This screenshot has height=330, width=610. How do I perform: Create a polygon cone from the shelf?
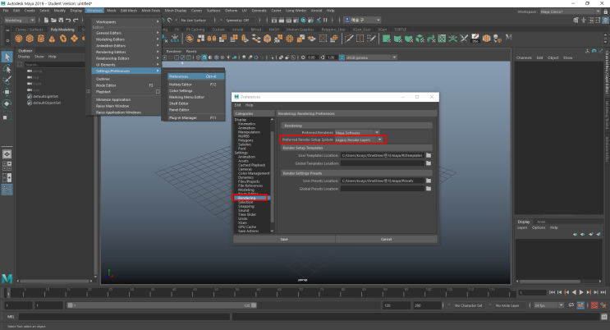[x=52, y=39]
